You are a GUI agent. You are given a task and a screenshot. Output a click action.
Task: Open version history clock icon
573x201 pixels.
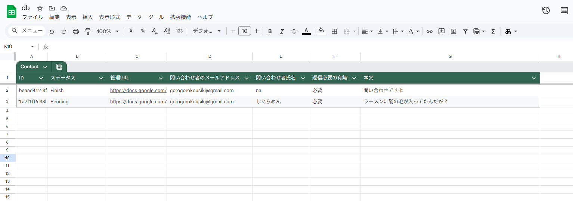tap(546, 10)
